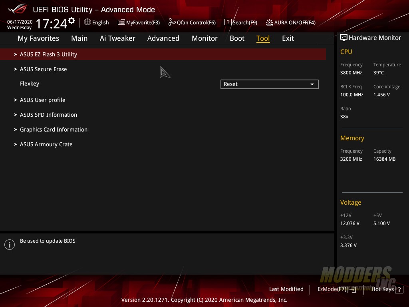Click the memory frequency value 3200 MHz
This screenshot has height=307, width=409.
pos(351,159)
